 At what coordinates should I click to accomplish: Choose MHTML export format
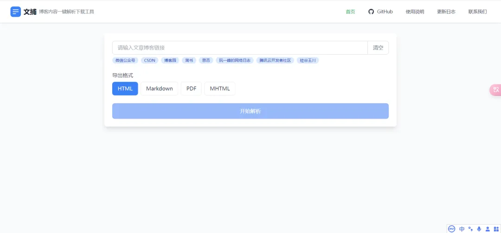point(220,89)
